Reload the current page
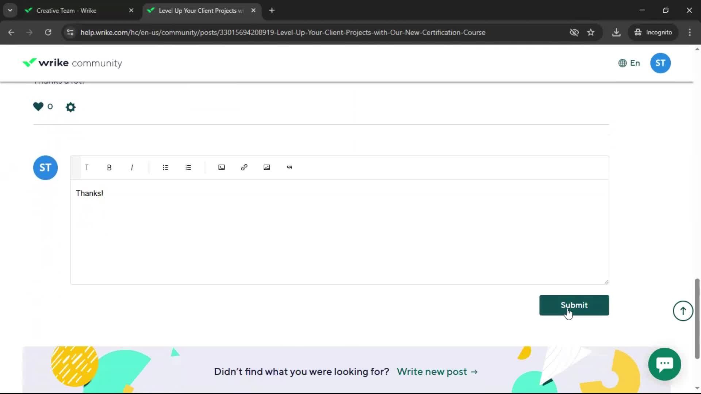This screenshot has height=394, width=701. point(48,32)
